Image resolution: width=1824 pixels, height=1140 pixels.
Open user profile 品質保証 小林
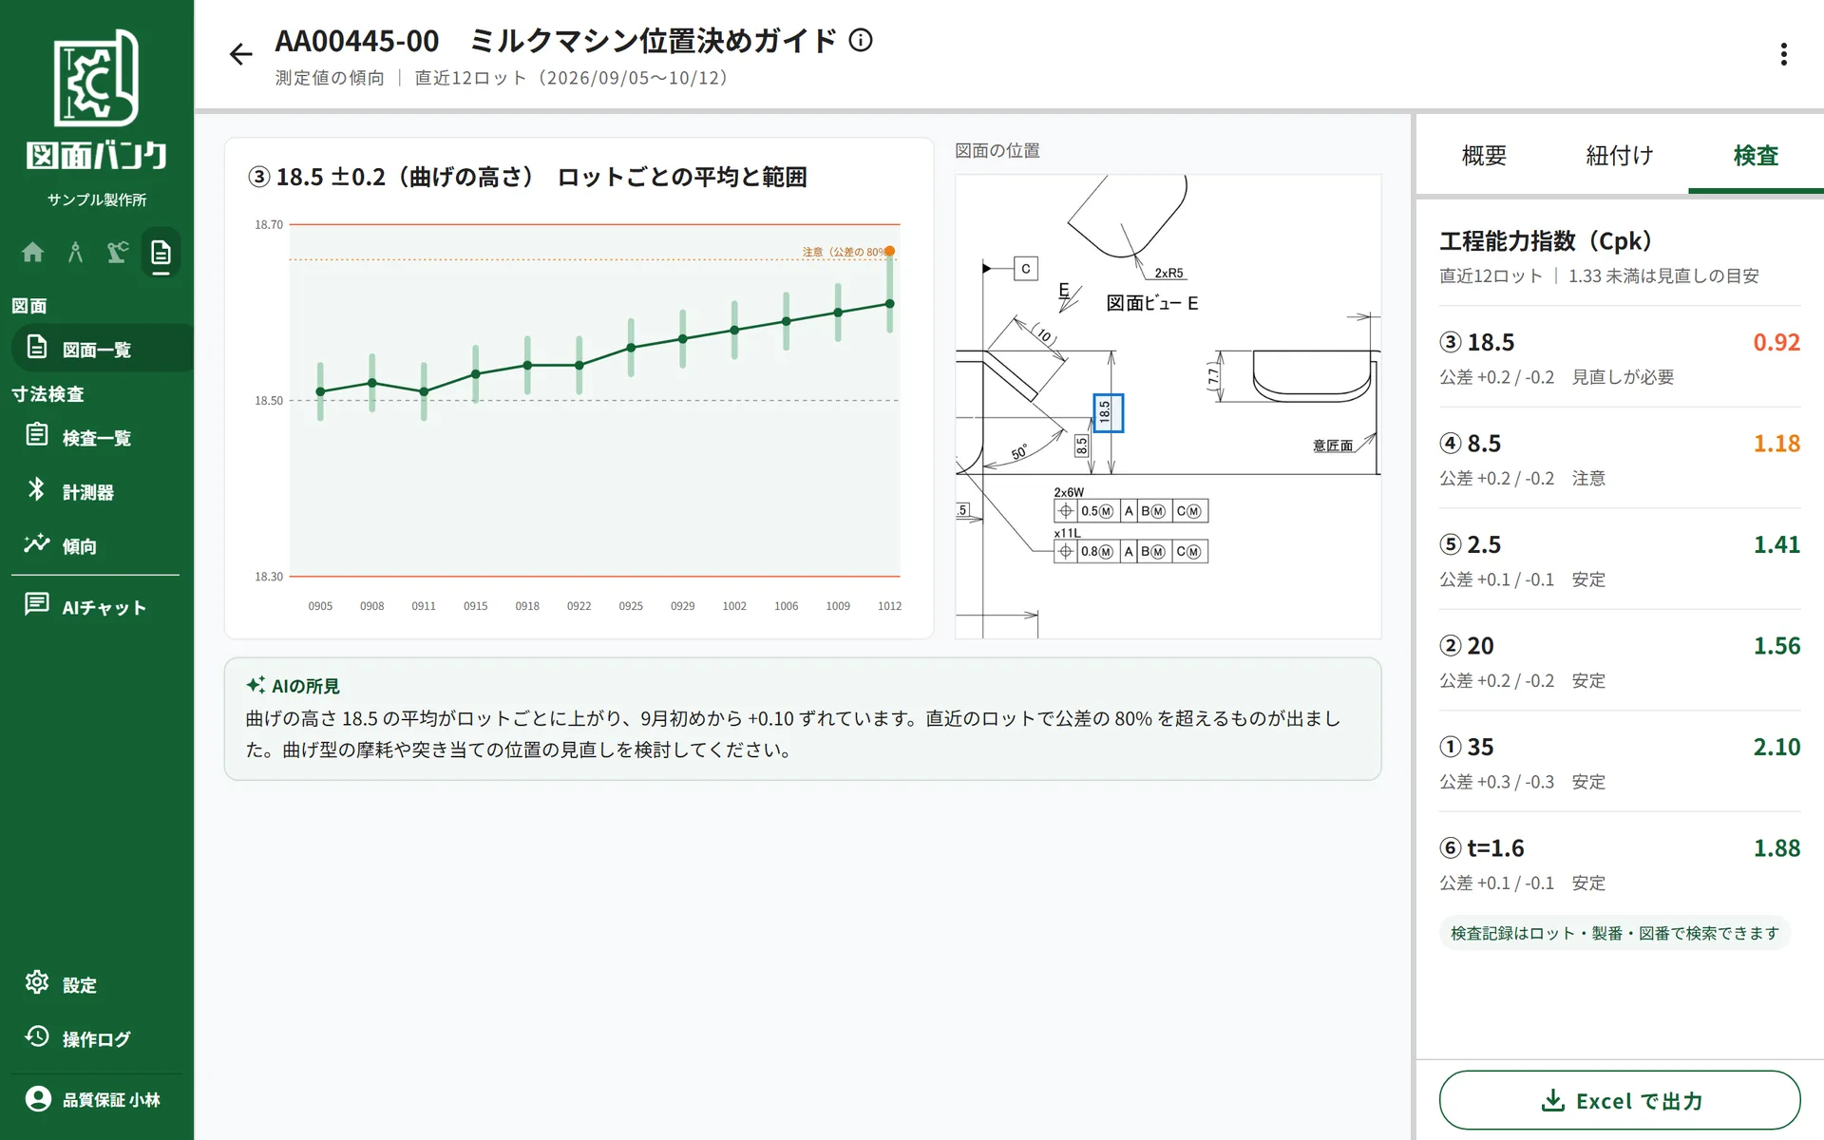coord(95,1099)
